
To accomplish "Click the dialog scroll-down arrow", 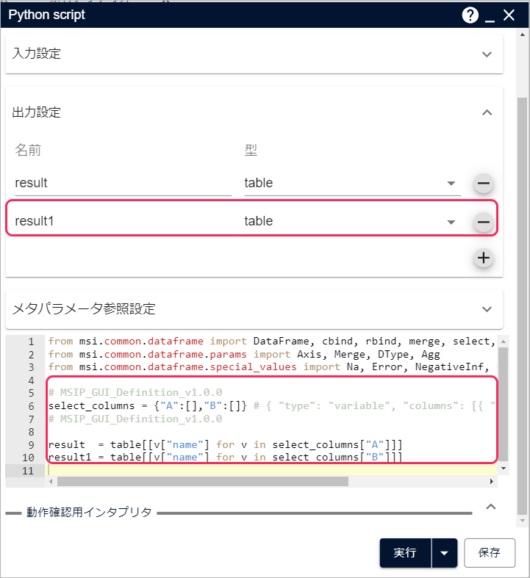I will pyautogui.click(x=522, y=521).
